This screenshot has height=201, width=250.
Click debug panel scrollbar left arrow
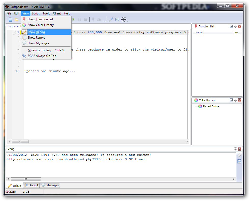coord(8,179)
